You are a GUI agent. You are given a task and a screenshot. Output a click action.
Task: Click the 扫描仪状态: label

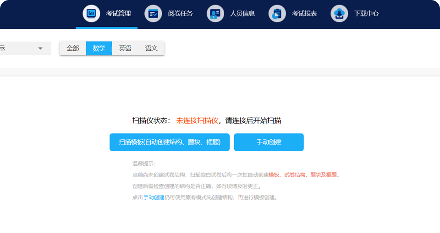click(x=151, y=121)
